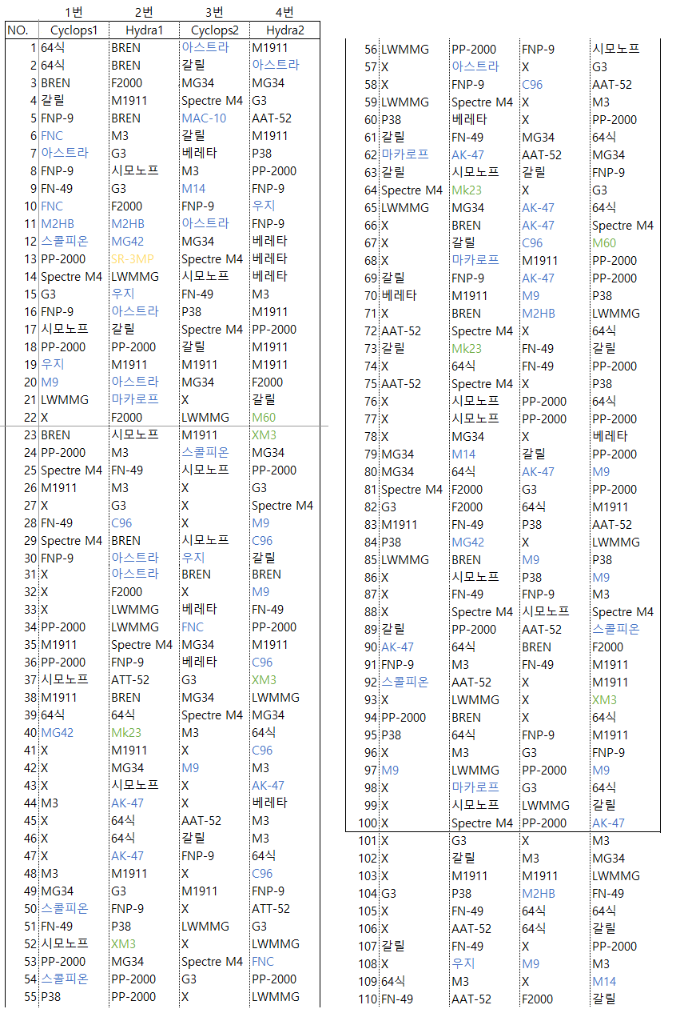Select the Cyclops2 column header
Viewport: 684px width, 1009px height.
214,30
